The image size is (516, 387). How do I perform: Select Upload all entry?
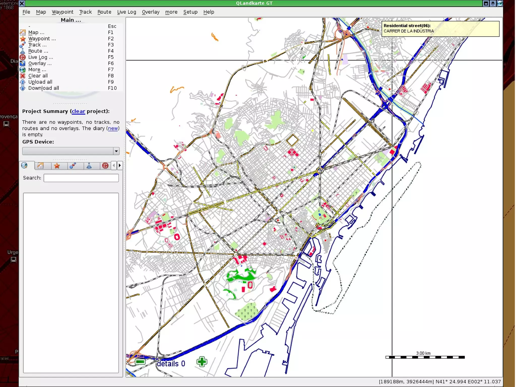click(40, 82)
